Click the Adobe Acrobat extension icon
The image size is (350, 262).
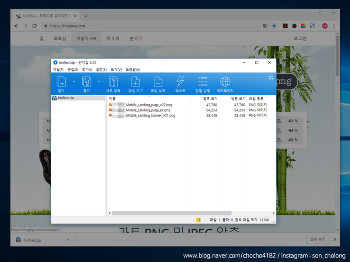(x=285, y=26)
